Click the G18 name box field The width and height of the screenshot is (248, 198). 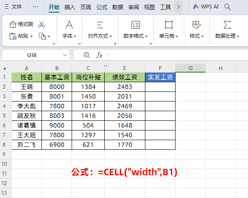point(32,55)
